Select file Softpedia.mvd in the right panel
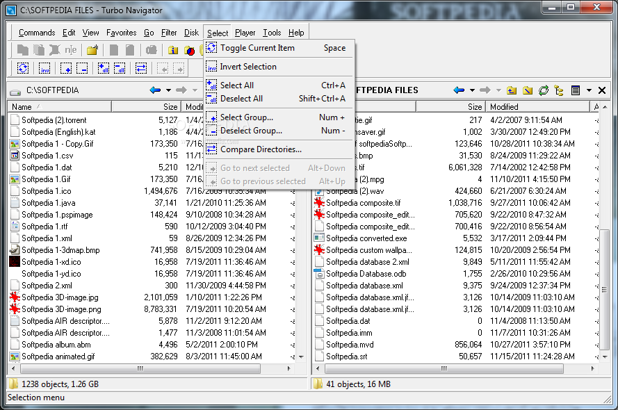Image resolution: width=618 pixels, height=410 pixels. [350, 345]
